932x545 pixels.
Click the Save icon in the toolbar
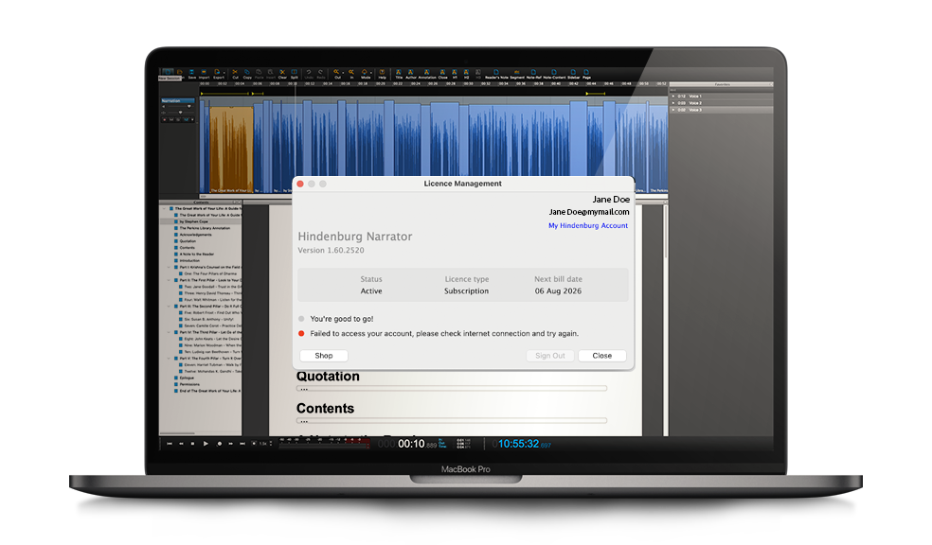190,73
